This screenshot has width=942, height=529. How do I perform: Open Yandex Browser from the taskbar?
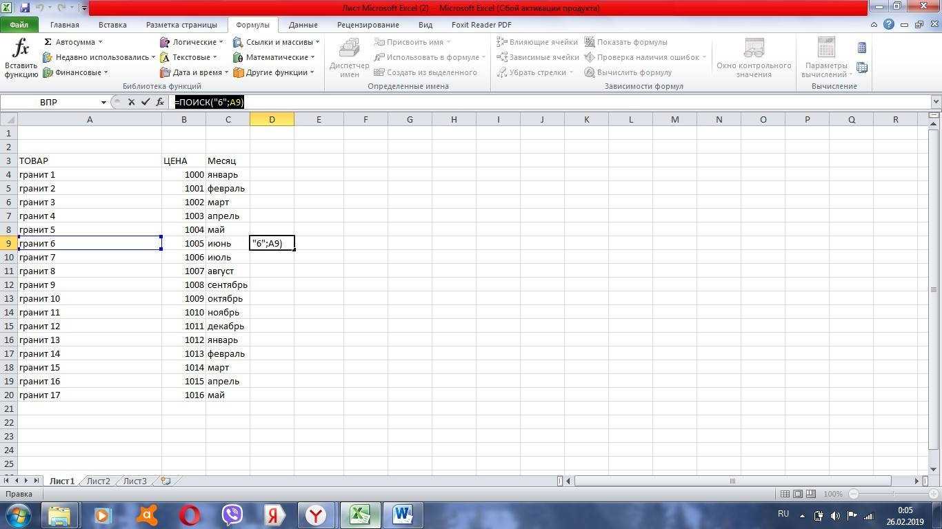[316, 515]
